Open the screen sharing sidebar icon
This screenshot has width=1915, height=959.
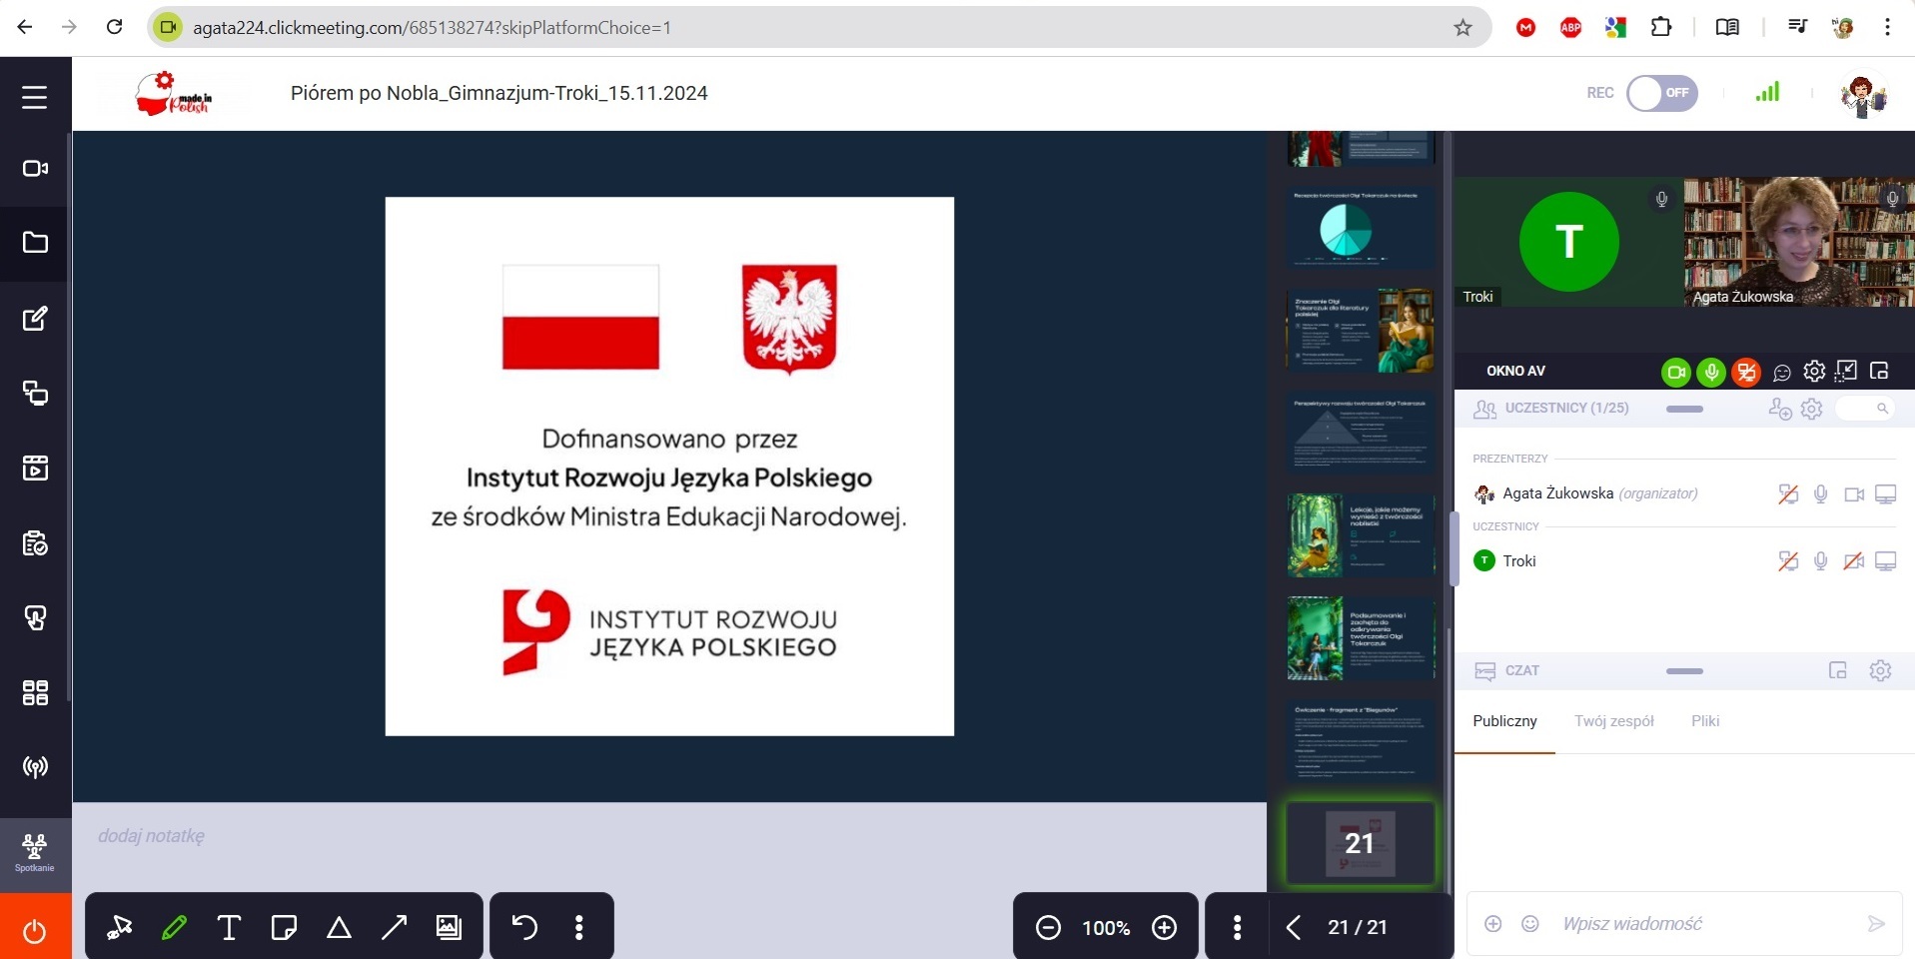[35, 393]
